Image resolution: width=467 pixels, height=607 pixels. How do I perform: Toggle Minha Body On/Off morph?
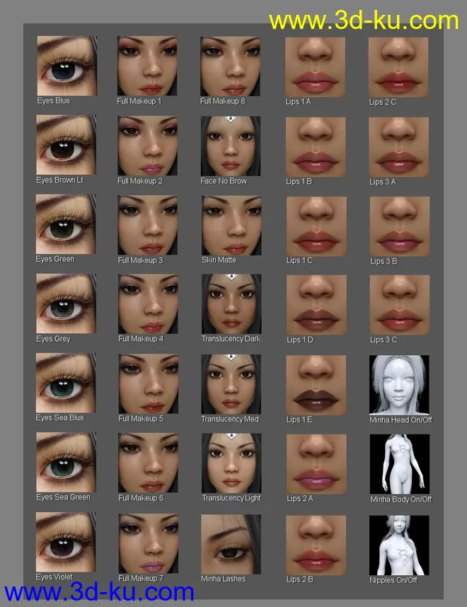pyautogui.click(x=399, y=463)
